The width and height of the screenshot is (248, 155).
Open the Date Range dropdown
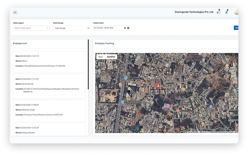coord(72,28)
